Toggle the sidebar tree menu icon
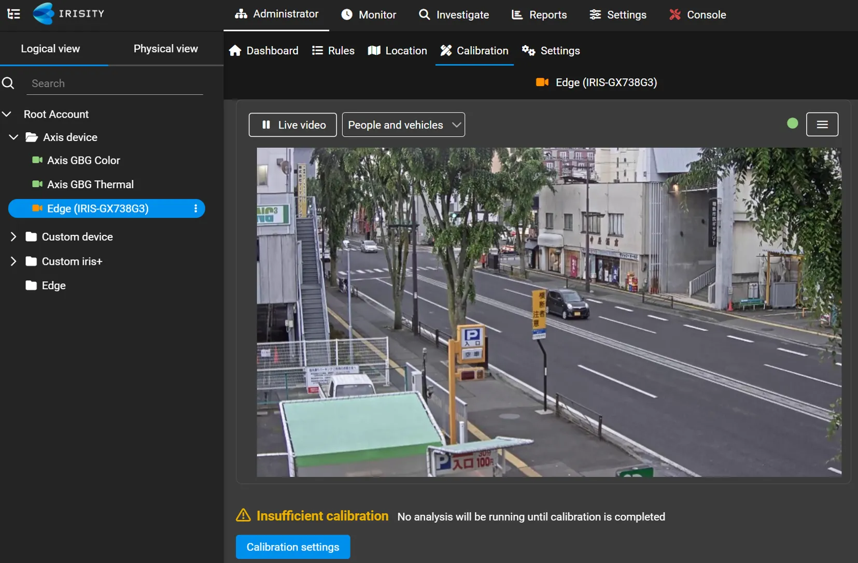 point(14,14)
